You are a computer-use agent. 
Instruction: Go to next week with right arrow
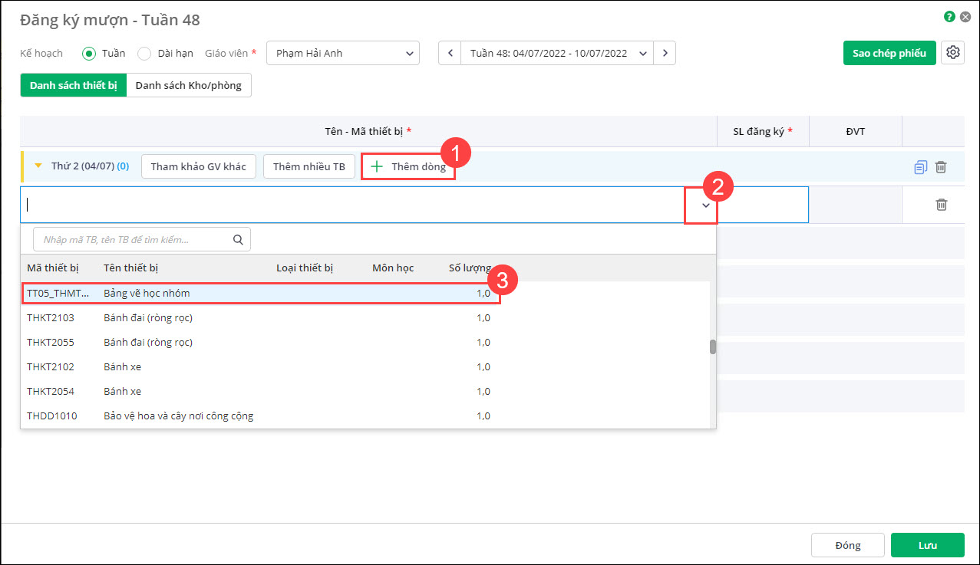click(665, 53)
